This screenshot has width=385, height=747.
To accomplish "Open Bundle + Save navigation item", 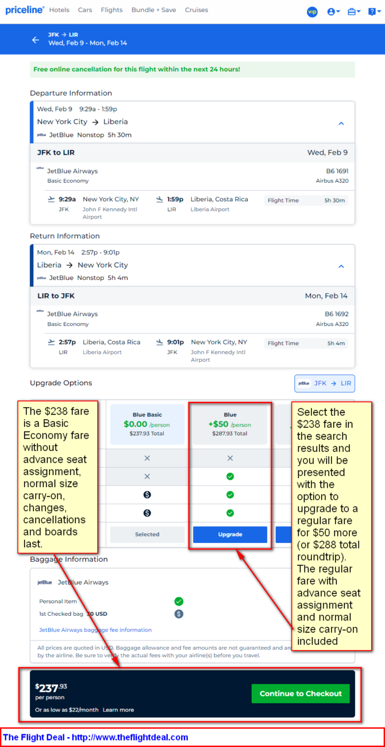I will pos(153,10).
